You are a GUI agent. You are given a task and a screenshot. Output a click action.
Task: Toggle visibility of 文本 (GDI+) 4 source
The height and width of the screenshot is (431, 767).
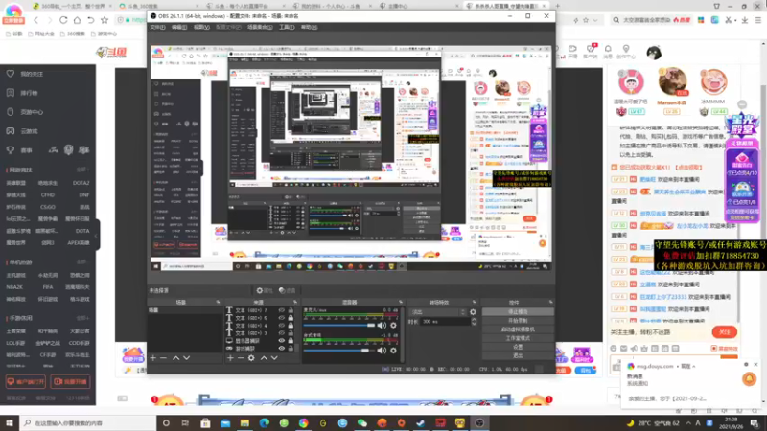(281, 326)
